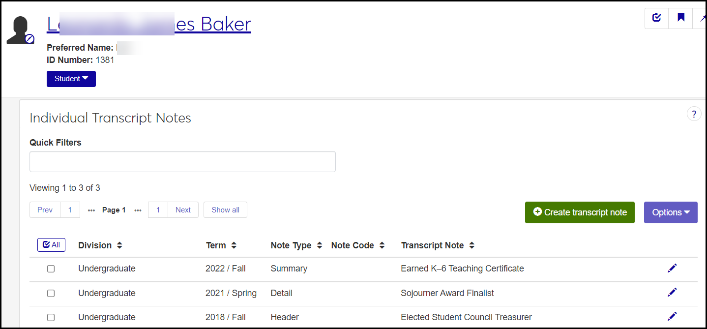The height and width of the screenshot is (329, 707).
Task: Click the bookmark icon at top right
Action: pos(681,18)
